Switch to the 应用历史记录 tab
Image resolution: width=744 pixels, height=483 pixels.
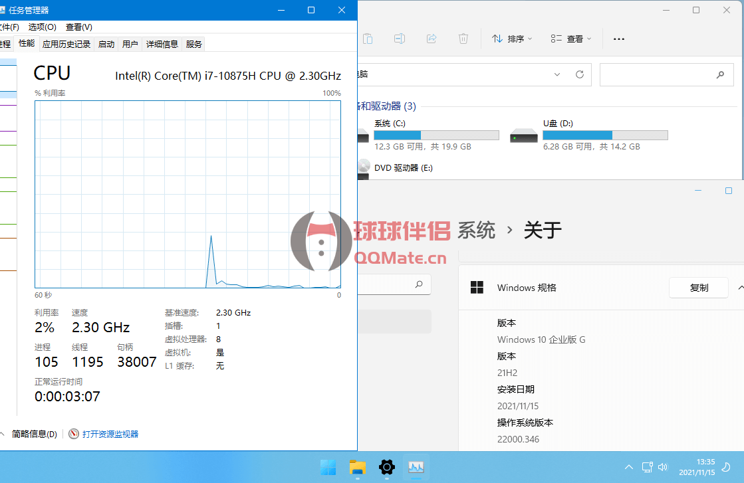pyautogui.click(x=66, y=45)
